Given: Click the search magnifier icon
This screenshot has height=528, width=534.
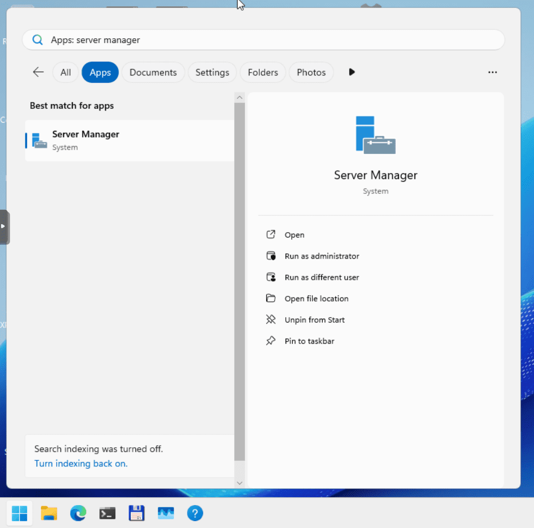Looking at the screenshot, I should coord(37,40).
